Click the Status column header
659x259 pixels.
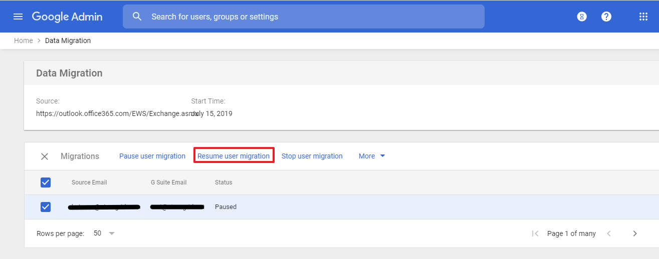(224, 182)
